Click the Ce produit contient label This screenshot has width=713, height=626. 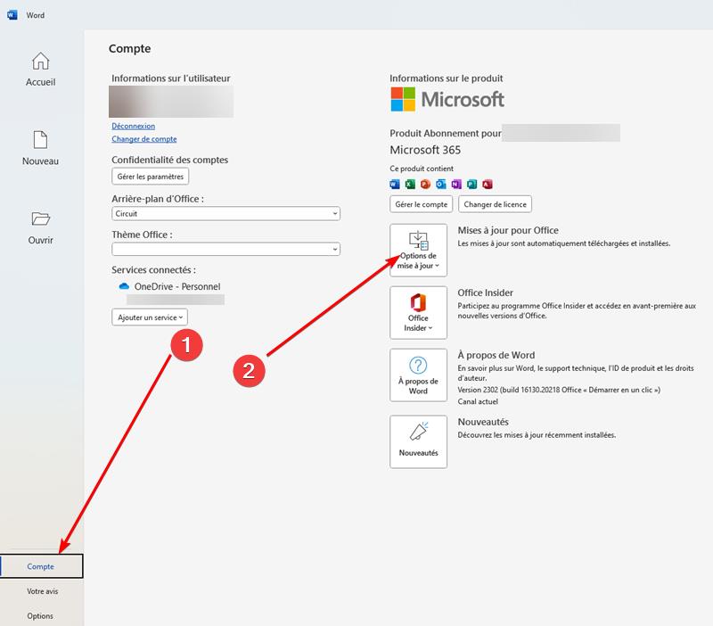tap(422, 169)
